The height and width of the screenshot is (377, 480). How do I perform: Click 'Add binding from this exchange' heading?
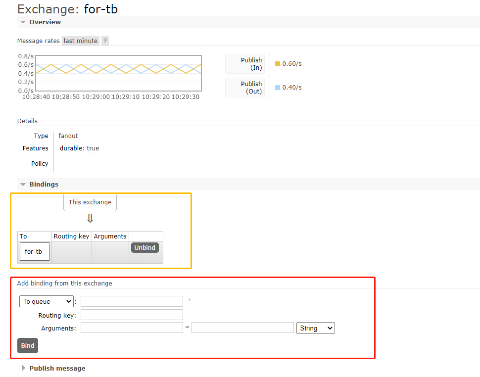pyautogui.click(x=65, y=283)
